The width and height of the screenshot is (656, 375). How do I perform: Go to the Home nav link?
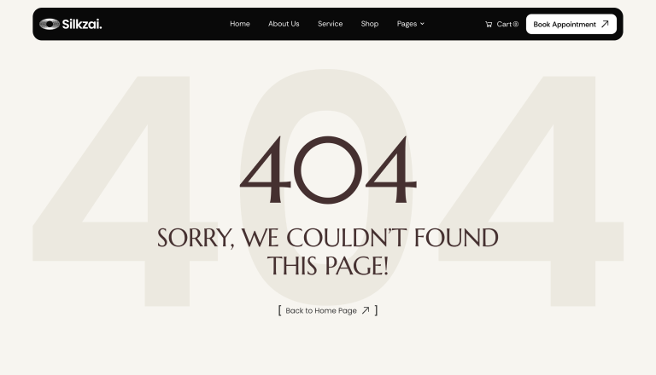point(240,24)
